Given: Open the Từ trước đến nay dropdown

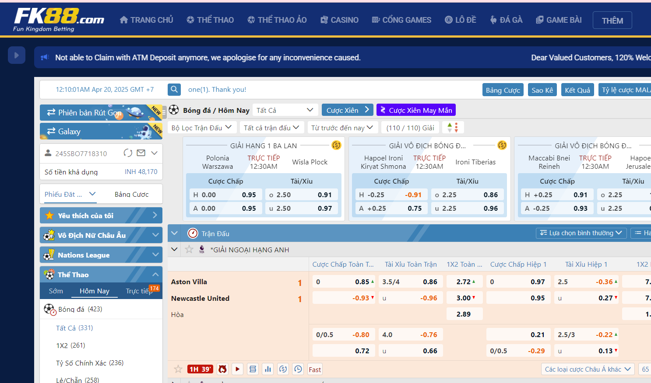Looking at the screenshot, I should (342, 128).
